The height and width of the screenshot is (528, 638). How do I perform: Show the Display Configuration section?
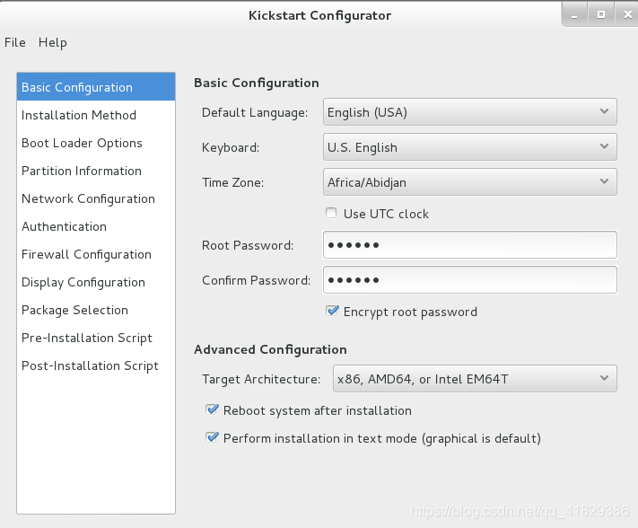[x=83, y=282]
